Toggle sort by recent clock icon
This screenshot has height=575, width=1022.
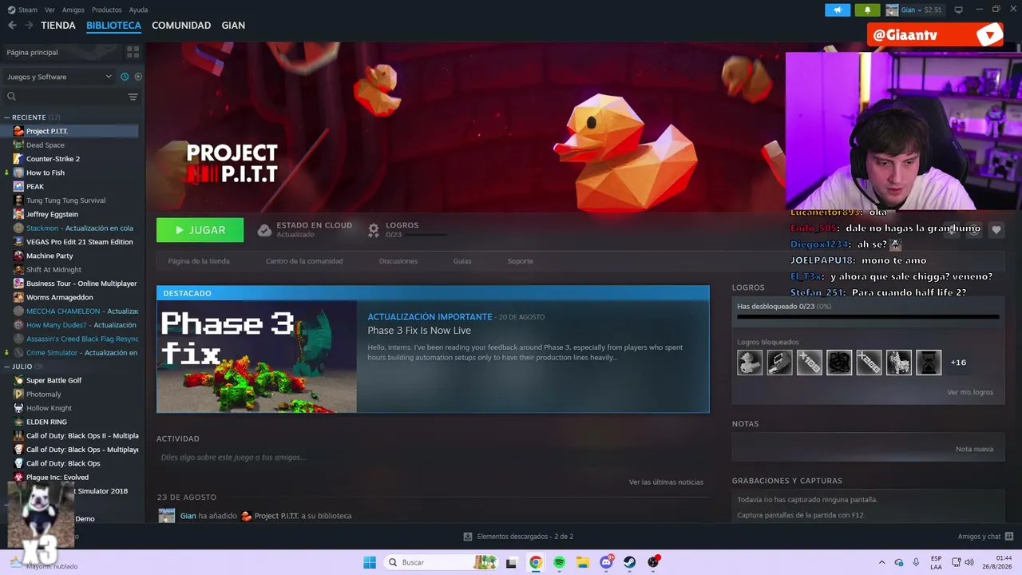tap(125, 77)
